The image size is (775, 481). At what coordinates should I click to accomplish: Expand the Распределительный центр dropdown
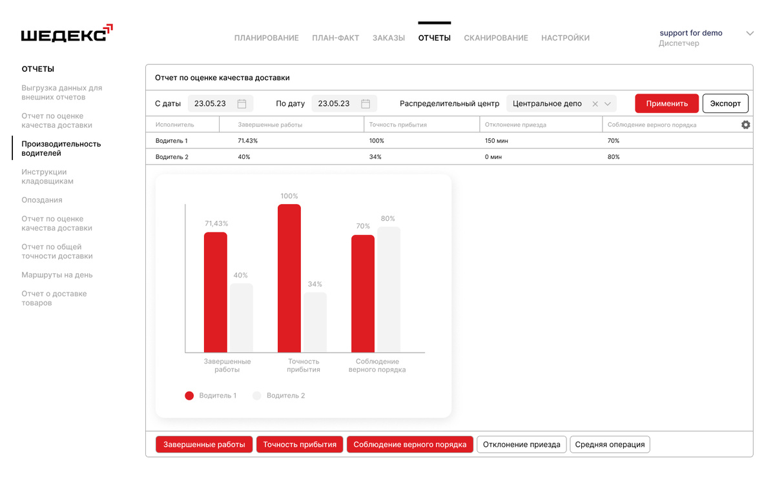coord(608,103)
